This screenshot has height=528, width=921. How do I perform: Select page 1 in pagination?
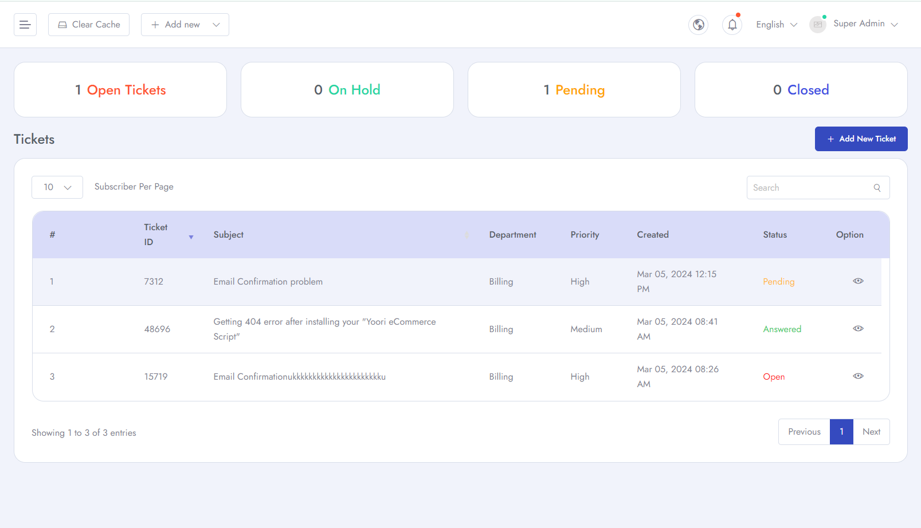[841, 432]
